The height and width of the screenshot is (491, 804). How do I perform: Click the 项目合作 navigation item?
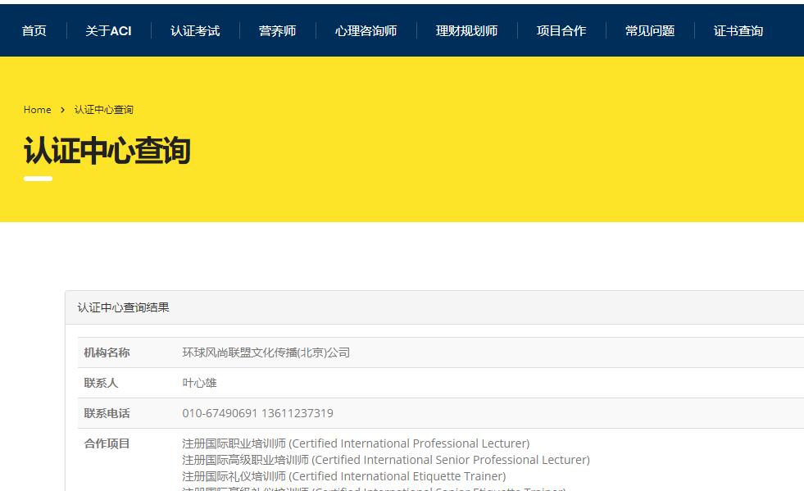[x=561, y=31]
